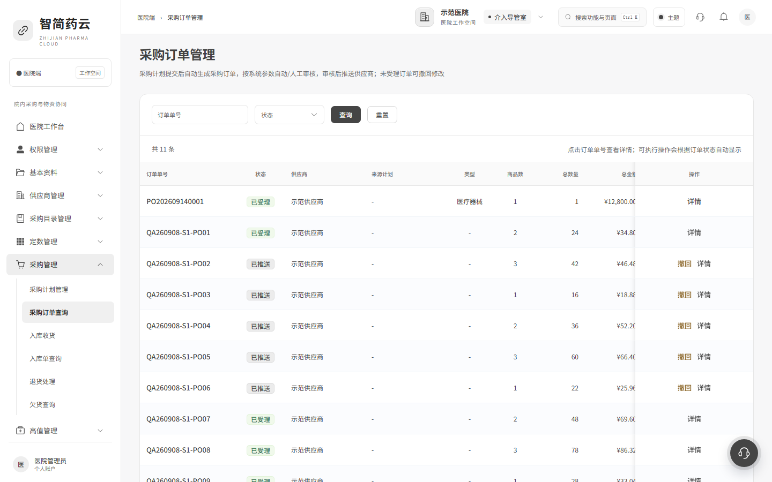This screenshot has width=772, height=482.
Task: Expand the 供应商管理 chevron
Action: click(100, 195)
